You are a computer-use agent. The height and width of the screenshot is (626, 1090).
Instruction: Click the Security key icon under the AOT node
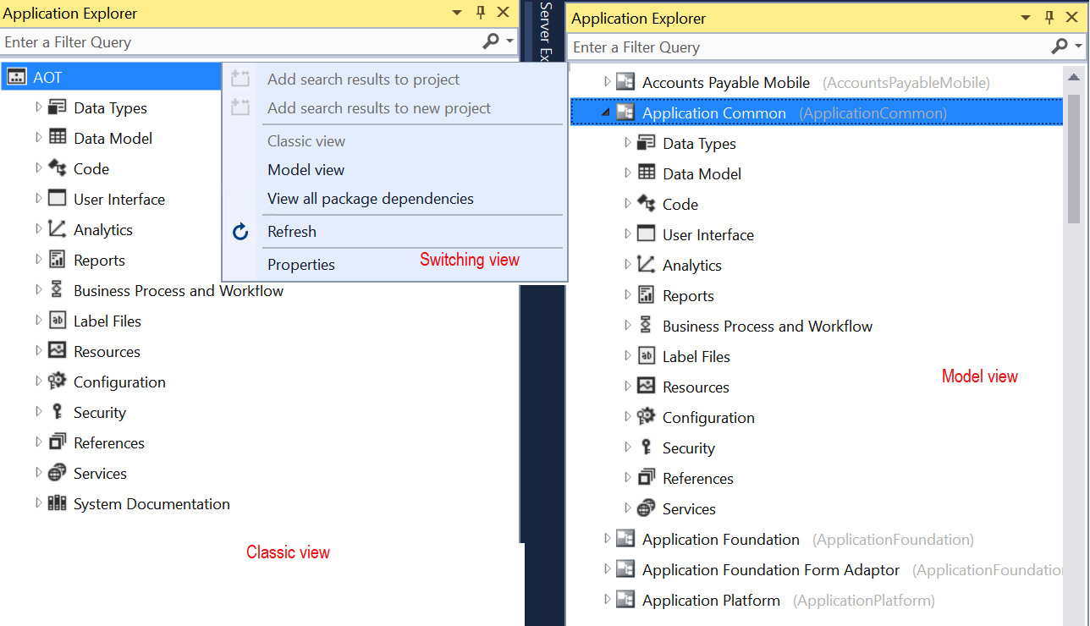pyautogui.click(x=58, y=412)
